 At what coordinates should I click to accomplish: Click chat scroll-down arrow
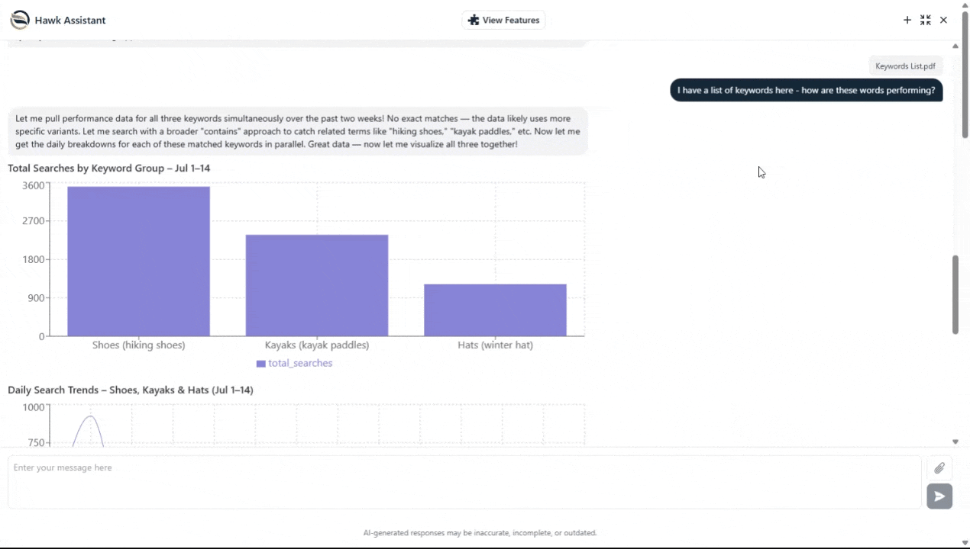[x=955, y=441]
